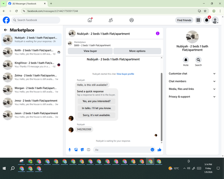Expand Media, files and links section
Screen dimensions: 224x179
(192, 89)
